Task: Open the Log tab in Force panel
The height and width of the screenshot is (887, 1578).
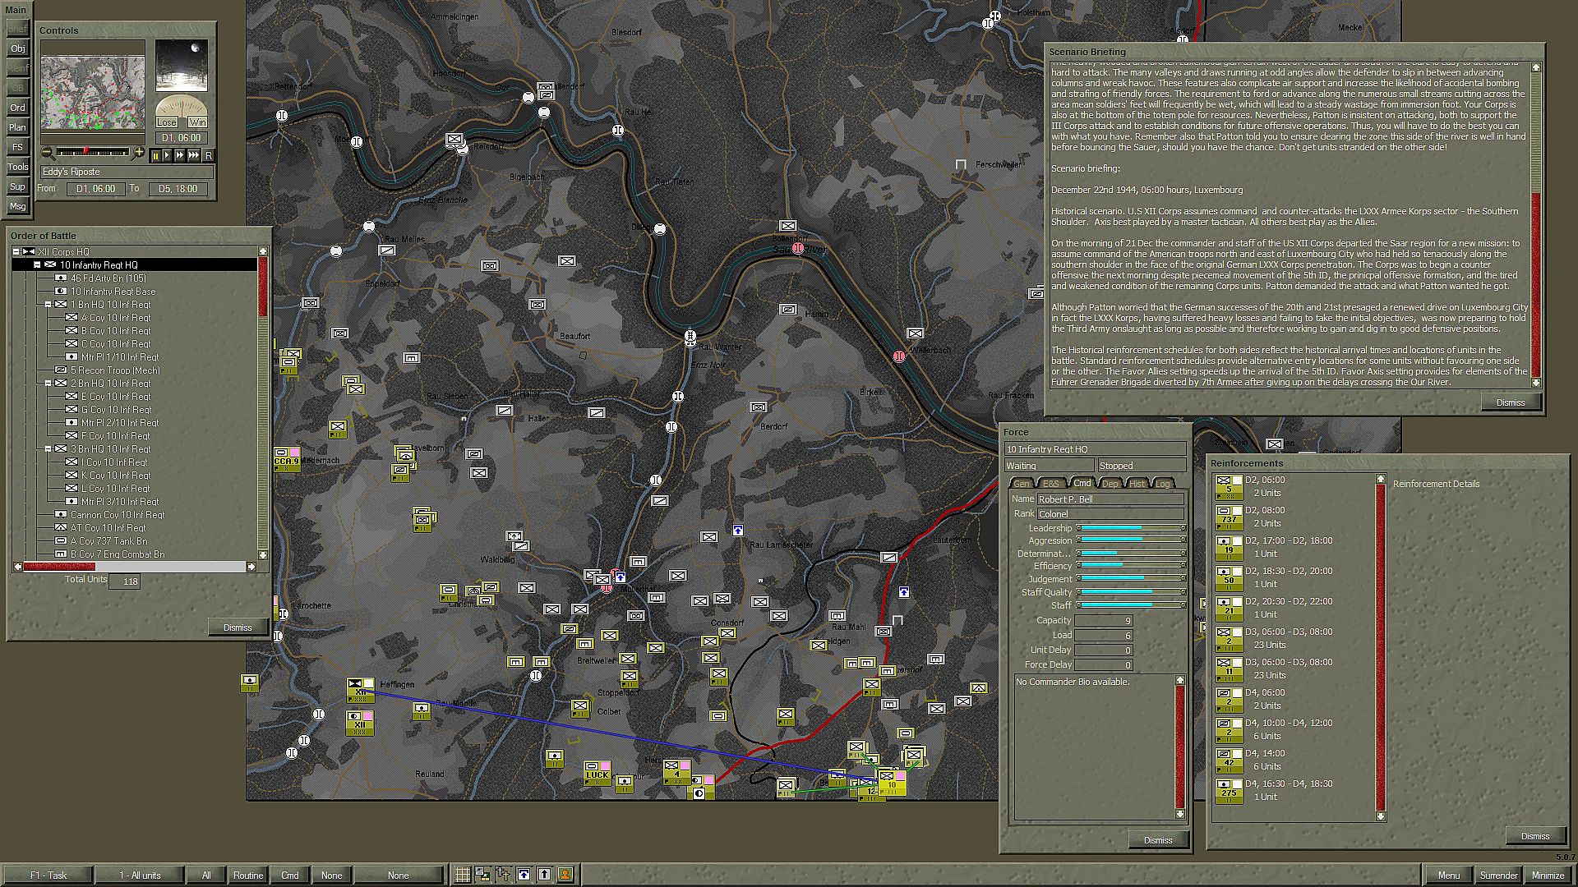Action: (1162, 484)
